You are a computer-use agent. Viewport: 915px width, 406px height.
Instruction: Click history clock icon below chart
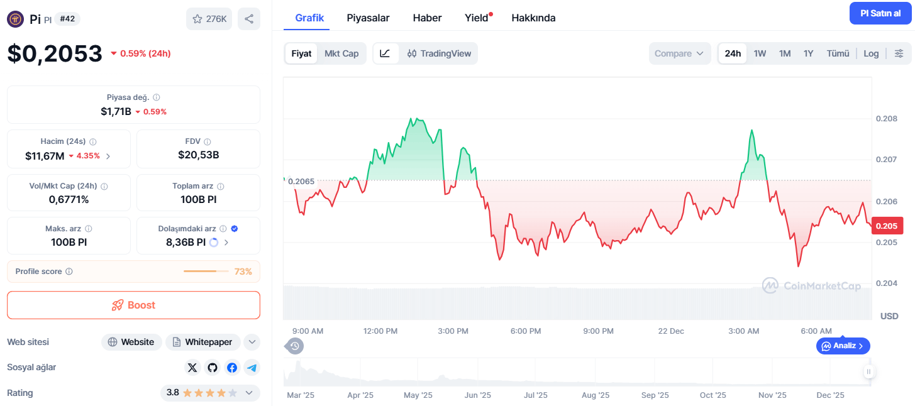click(295, 346)
